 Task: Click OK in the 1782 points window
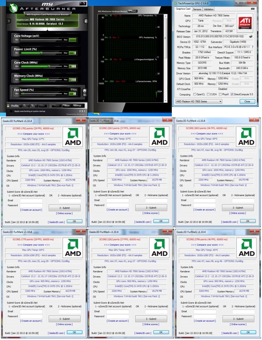(74, 221)
